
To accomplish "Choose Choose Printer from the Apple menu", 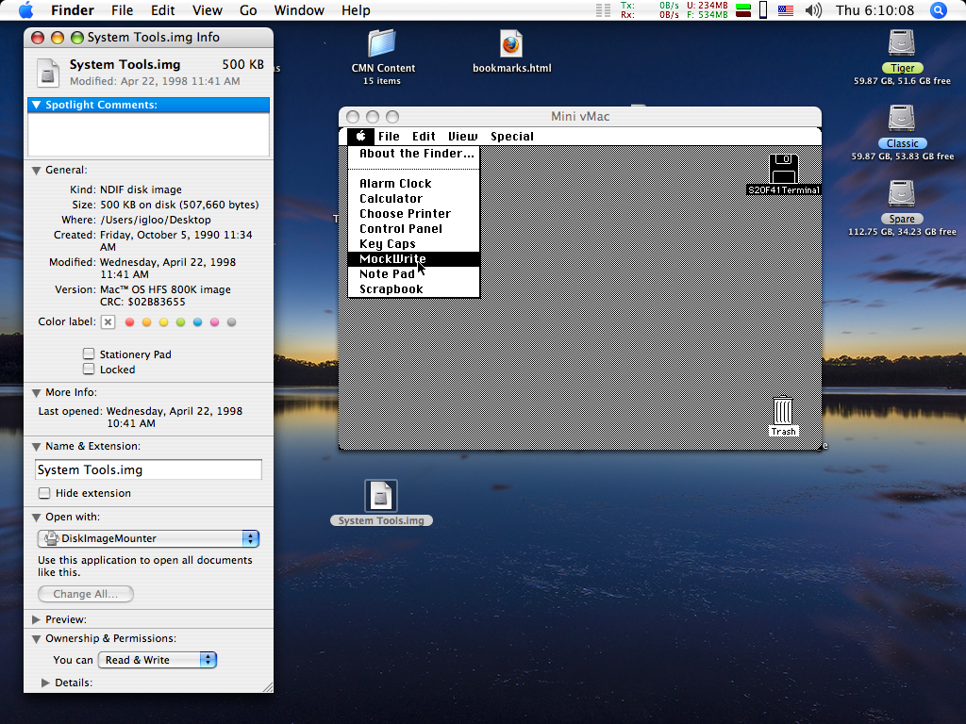I will [413, 214].
